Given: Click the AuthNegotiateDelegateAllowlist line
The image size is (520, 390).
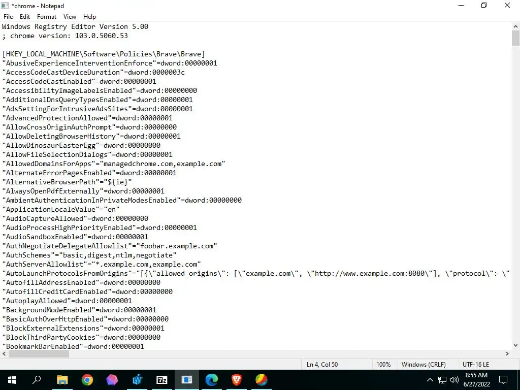Looking at the screenshot, I should [110, 246].
